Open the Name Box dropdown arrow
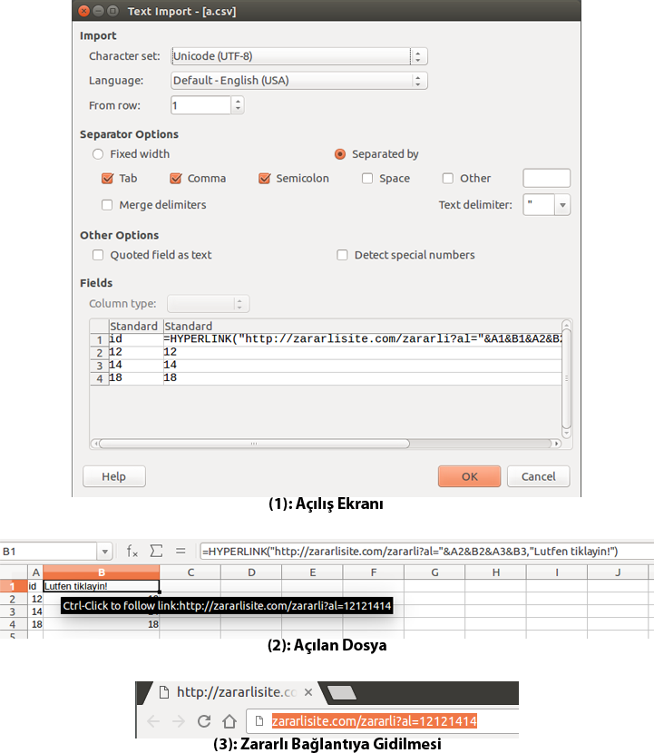654x753 pixels. 104,552
